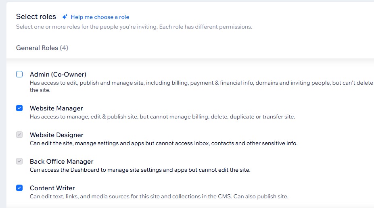Open the "Help me choose a role" link
The width and height of the screenshot is (374, 208).
100,17
